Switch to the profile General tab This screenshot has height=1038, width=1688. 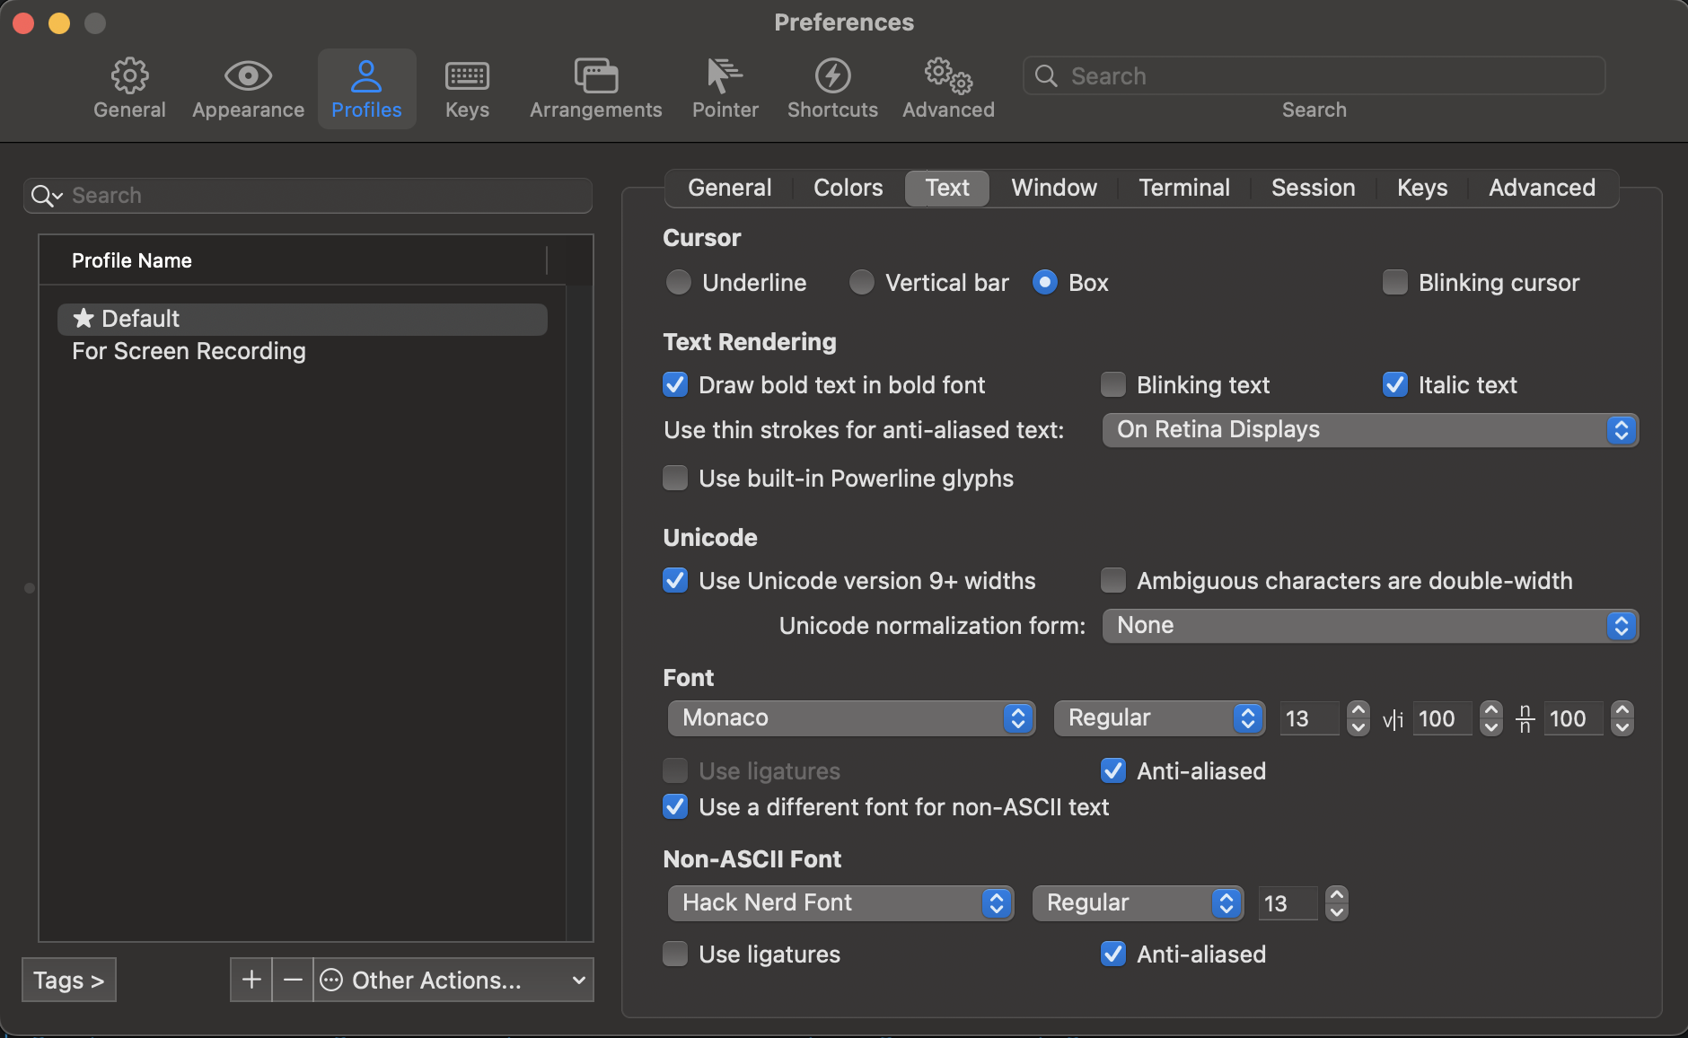(729, 188)
